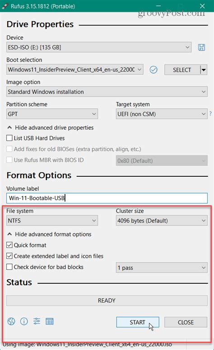Click the Target system help question mark

210,114
